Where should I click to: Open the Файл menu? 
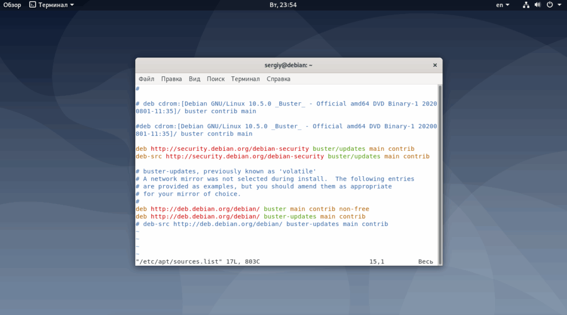click(x=146, y=79)
